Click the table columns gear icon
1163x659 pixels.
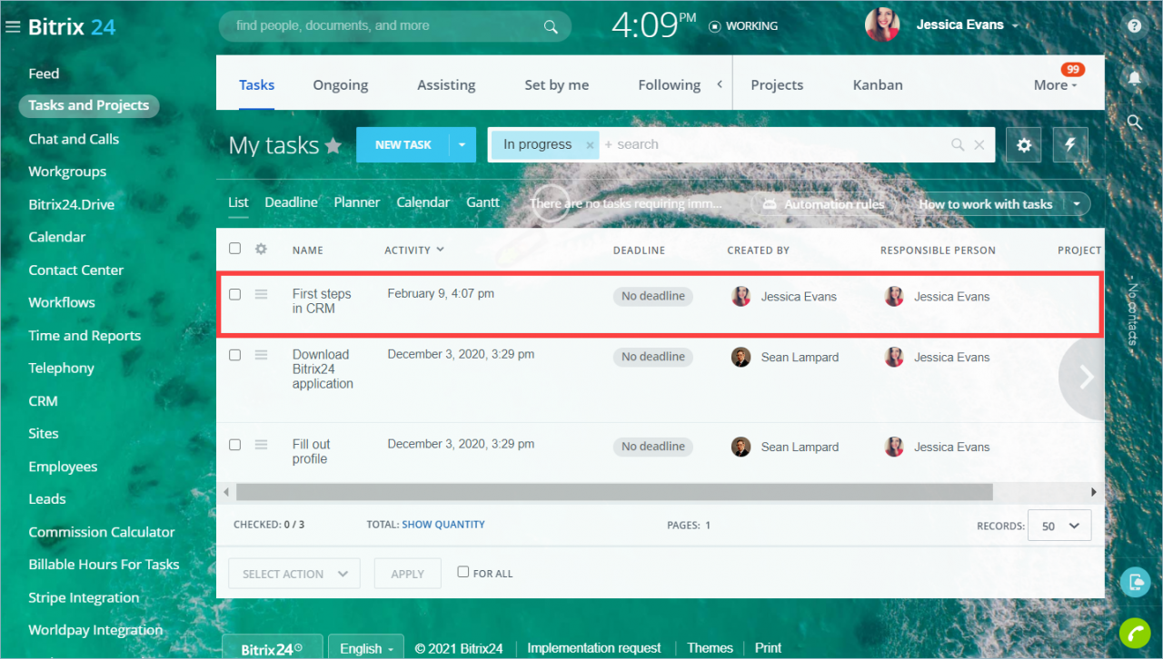(x=262, y=249)
